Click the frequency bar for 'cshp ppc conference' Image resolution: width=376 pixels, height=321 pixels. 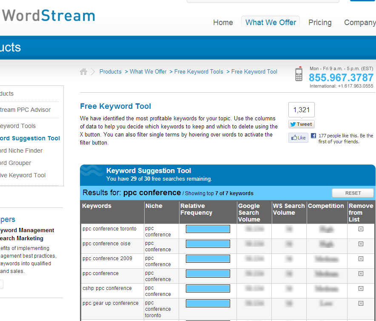click(208, 288)
